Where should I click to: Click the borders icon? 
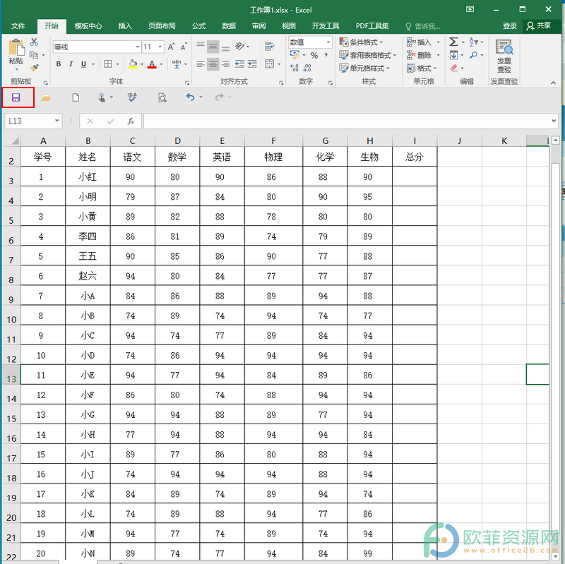(108, 64)
